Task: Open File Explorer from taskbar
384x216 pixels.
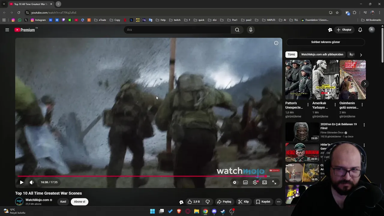Action: click(x=196, y=211)
